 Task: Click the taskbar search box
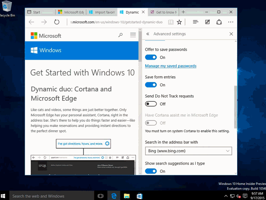52,196
